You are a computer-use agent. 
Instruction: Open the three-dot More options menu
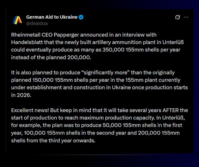186,17
